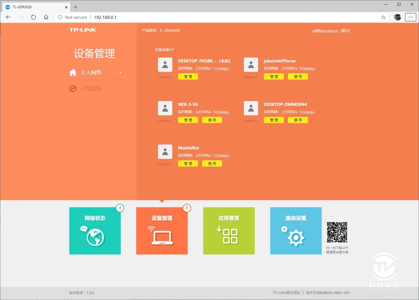Click 禁用 to block jokarinkiiPhone

pyautogui.click(x=298, y=76)
